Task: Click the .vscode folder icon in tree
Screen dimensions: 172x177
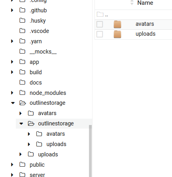Action: (22, 31)
